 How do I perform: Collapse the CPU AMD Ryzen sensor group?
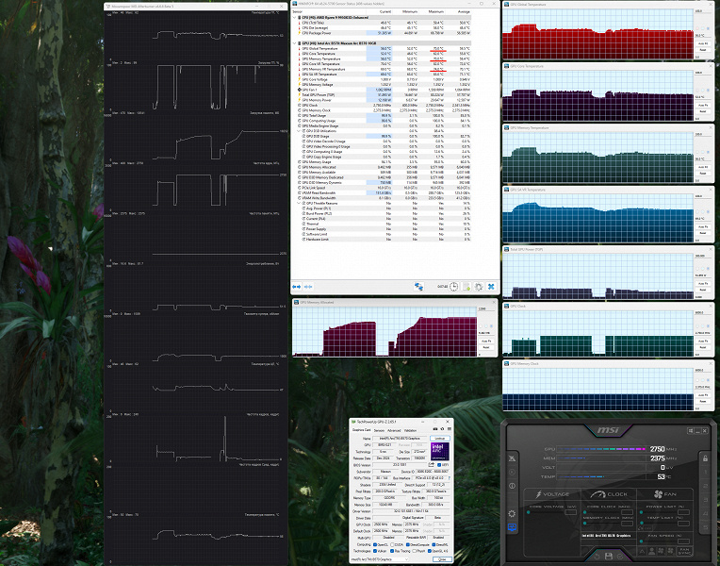coord(296,17)
